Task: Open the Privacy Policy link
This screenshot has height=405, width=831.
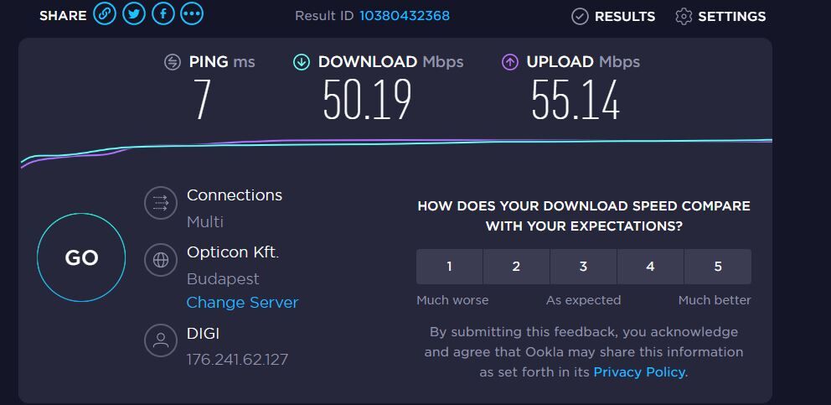Action: click(639, 372)
